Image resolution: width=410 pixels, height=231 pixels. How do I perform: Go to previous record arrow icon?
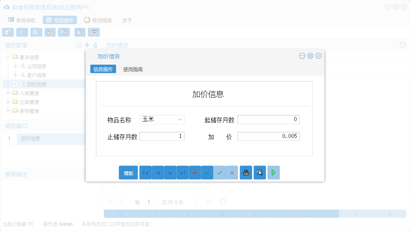click(158, 172)
